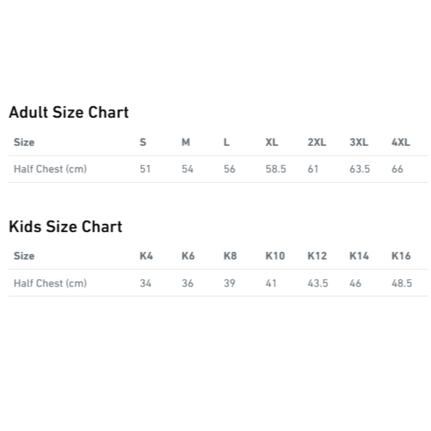Click the 2XL column header

point(317,142)
